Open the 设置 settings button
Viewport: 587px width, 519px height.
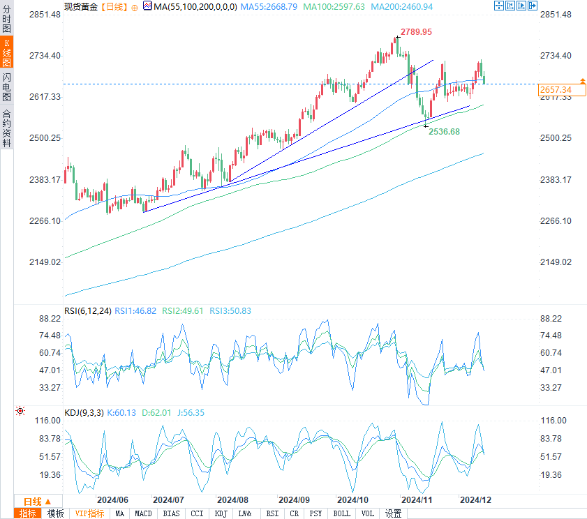point(393,513)
